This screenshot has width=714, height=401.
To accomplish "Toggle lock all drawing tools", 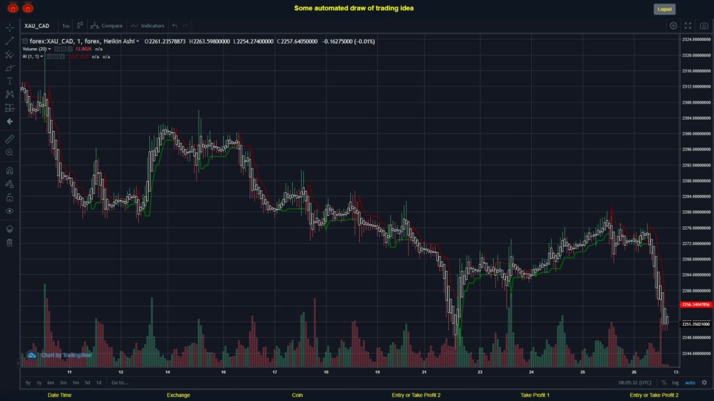I will 10,197.
